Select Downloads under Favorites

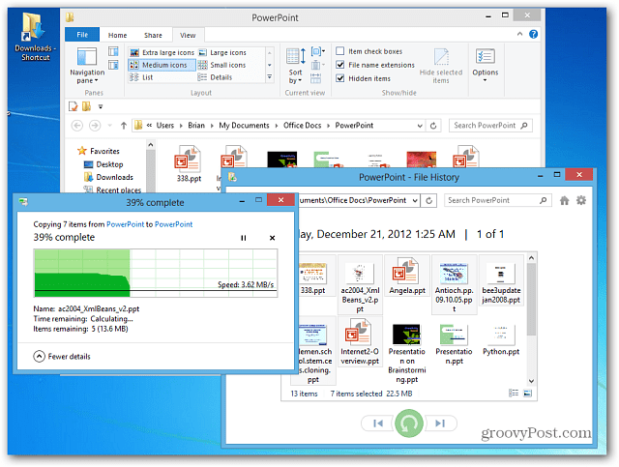[x=109, y=177]
